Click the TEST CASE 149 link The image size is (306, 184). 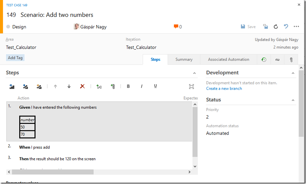point(17,5)
